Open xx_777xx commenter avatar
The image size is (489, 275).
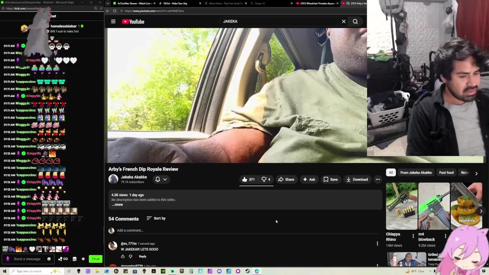[113, 246]
